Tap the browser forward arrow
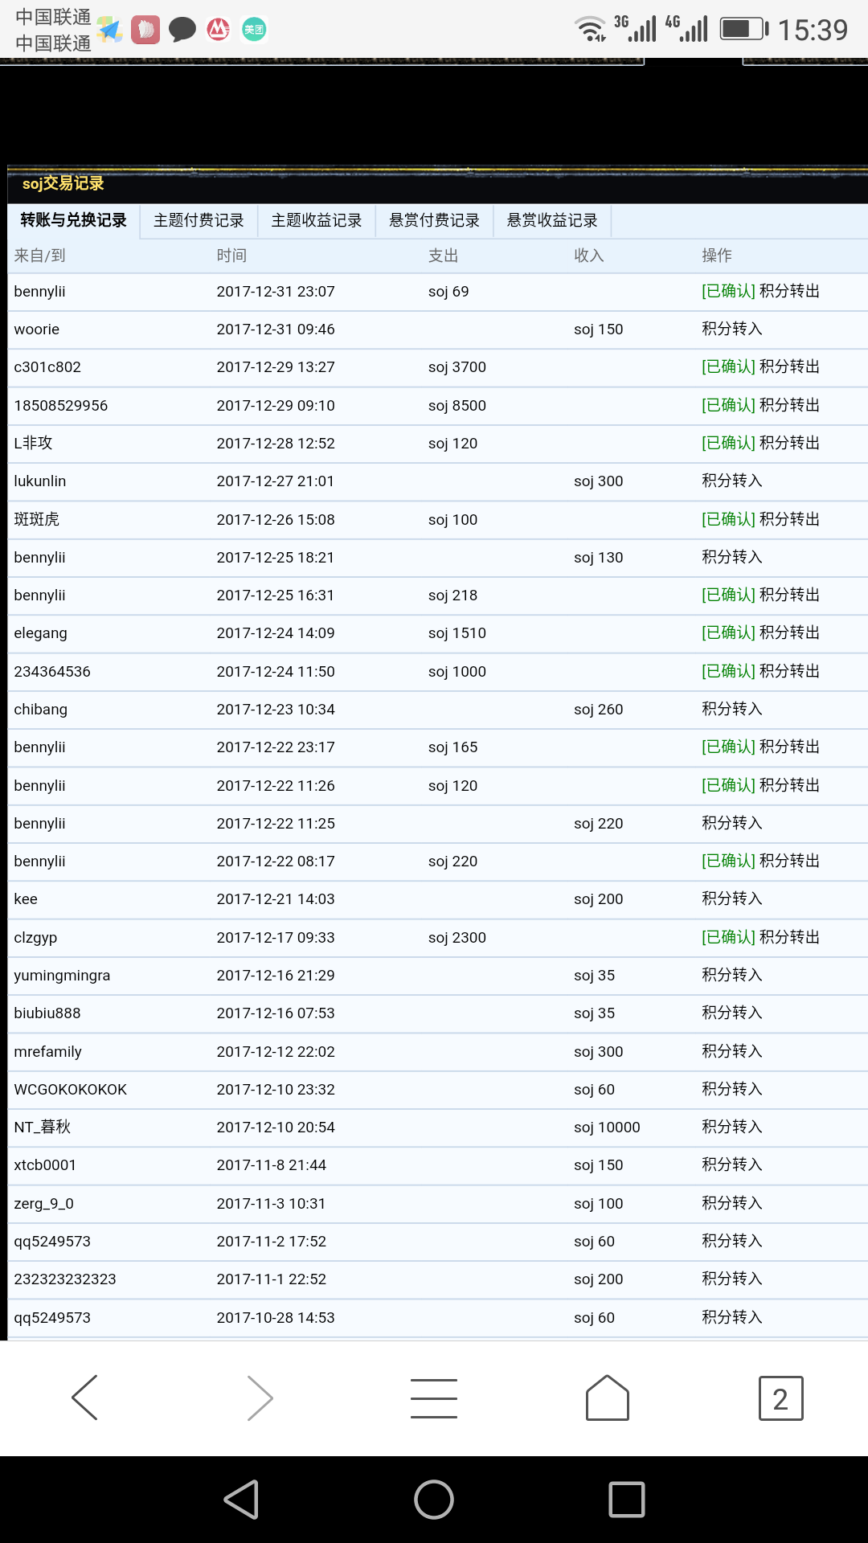Screen dimensions: 868x1543 (x=260, y=1398)
